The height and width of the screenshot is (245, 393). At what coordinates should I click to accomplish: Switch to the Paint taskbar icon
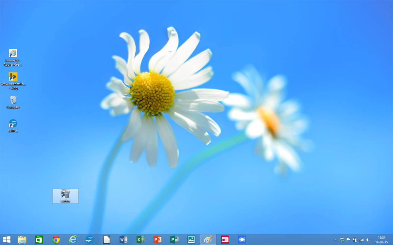coord(208,239)
